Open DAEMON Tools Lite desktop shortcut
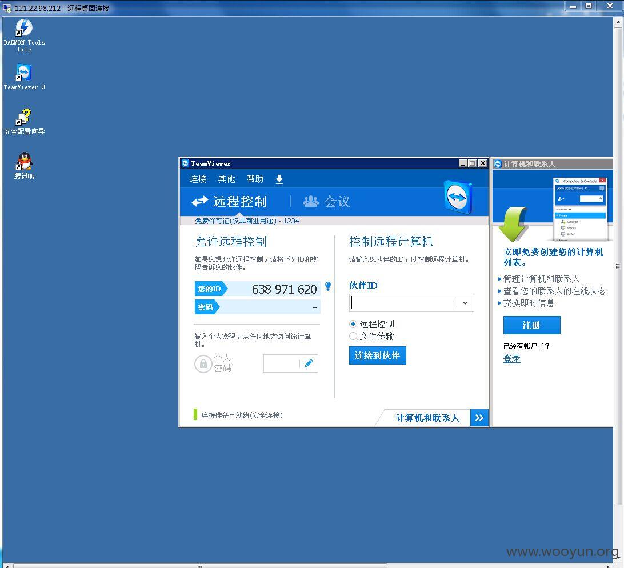The height and width of the screenshot is (568, 624). pyautogui.click(x=24, y=35)
